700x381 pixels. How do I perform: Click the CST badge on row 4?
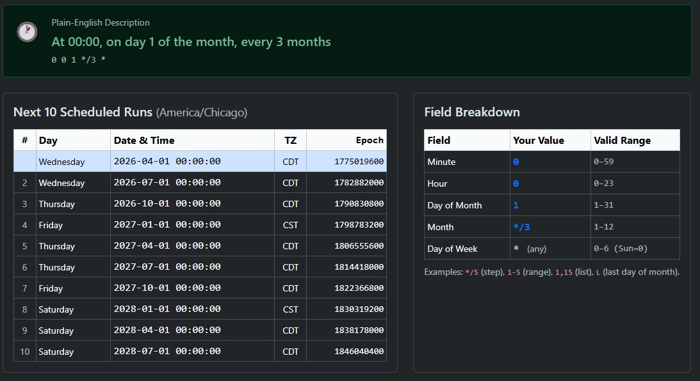click(290, 225)
